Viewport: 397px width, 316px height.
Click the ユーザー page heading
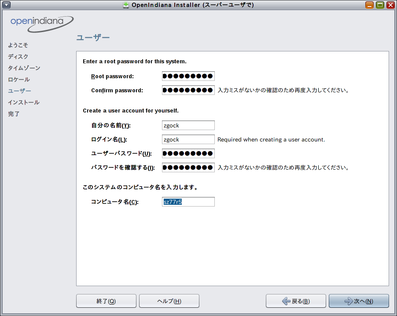pyautogui.click(x=93, y=38)
